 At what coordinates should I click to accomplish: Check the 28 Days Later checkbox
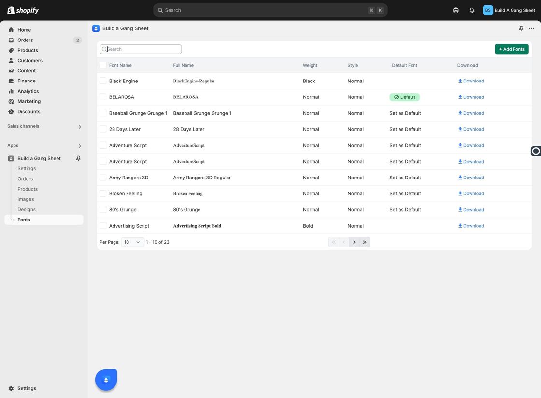pyautogui.click(x=103, y=129)
